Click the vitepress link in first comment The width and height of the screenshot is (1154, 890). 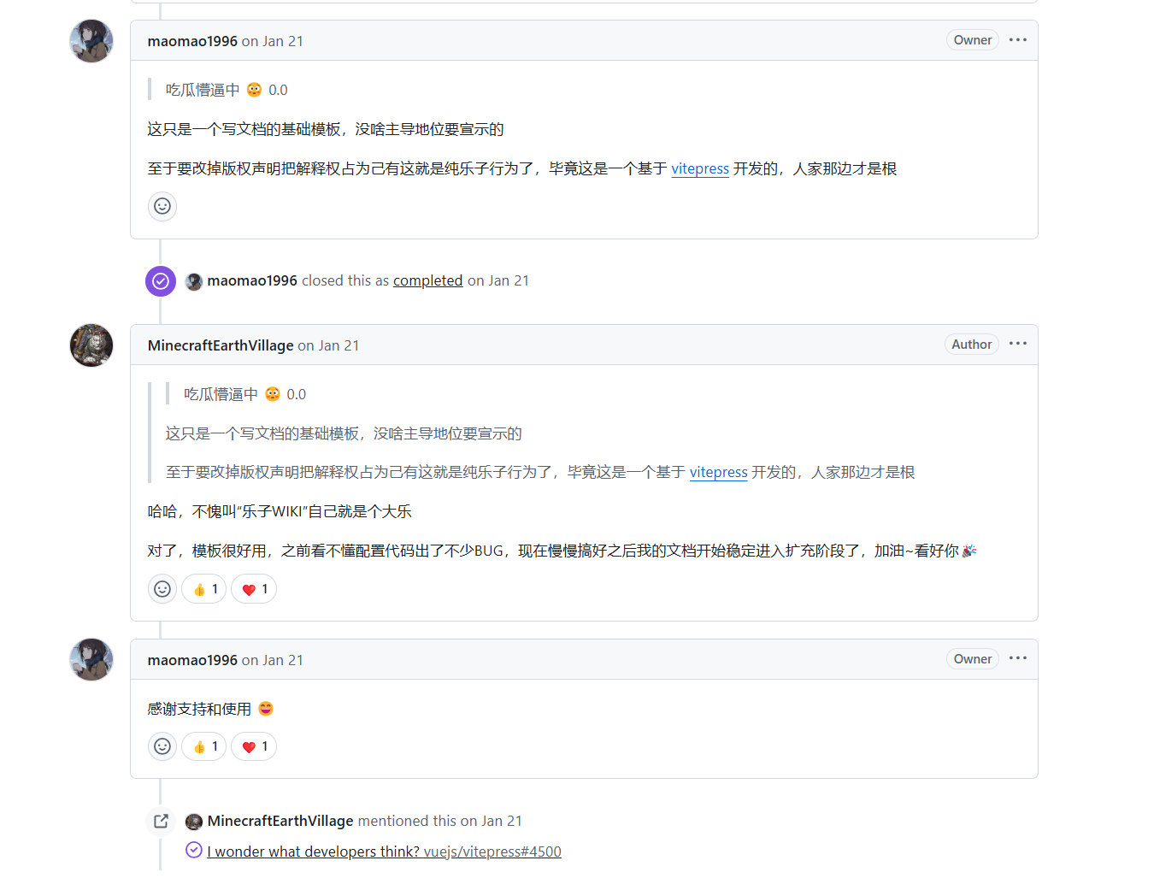coord(699,168)
